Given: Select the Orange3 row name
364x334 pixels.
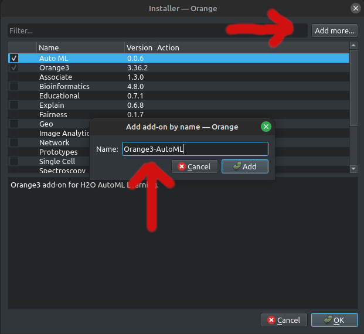Looking at the screenshot, I should 54,68.
